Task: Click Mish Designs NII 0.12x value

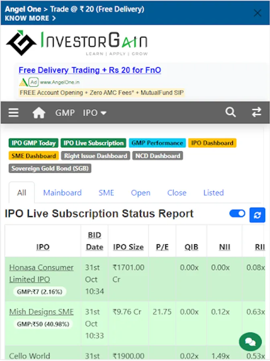Action: click(x=220, y=312)
